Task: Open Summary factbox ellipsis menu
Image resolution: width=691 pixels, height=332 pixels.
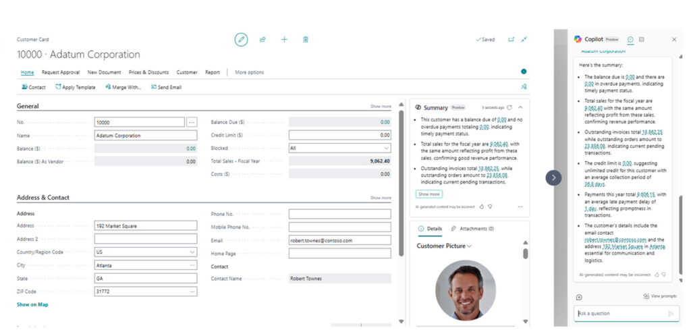Action: pyautogui.click(x=520, y=206)
